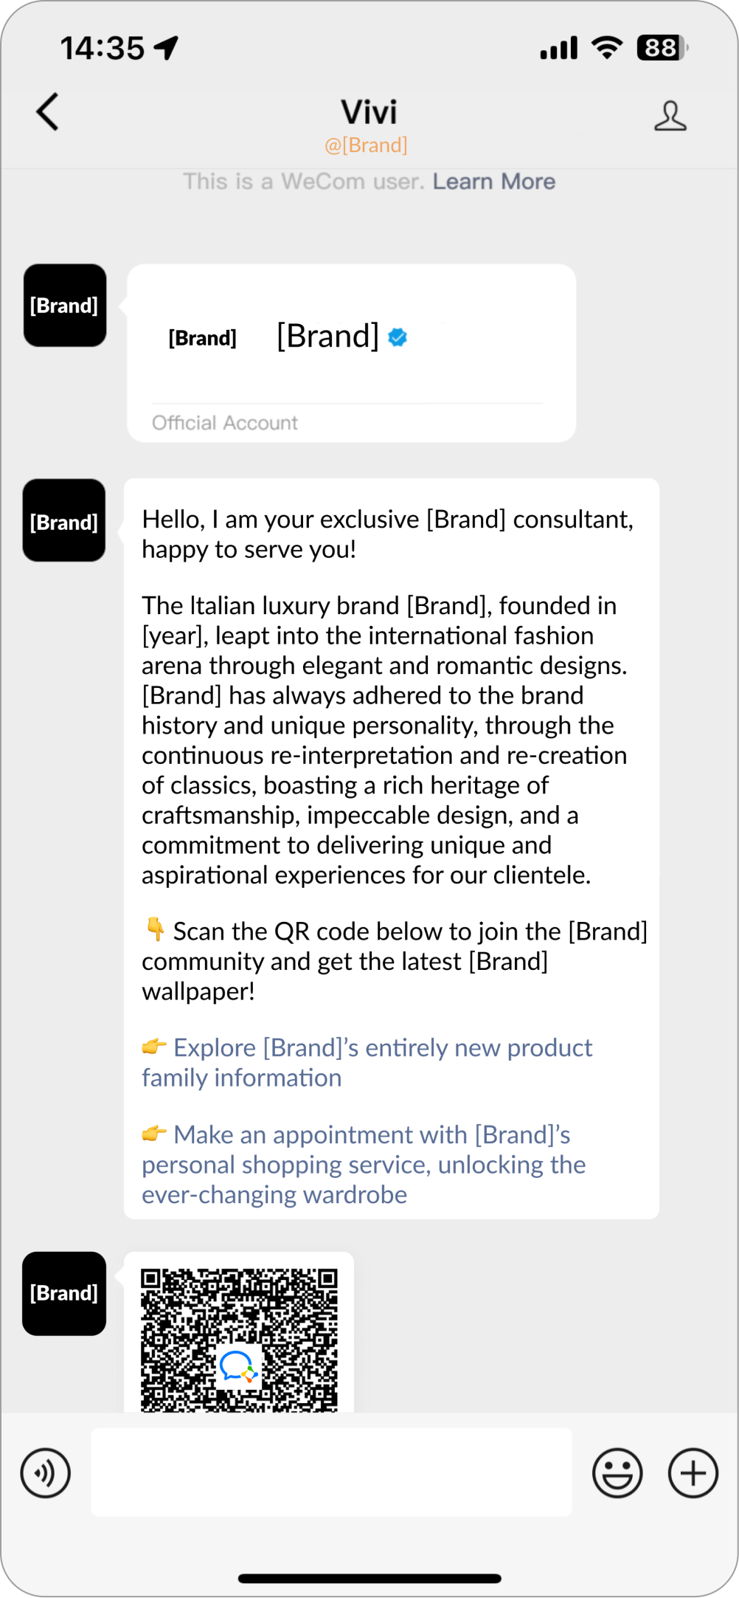The width and height of the screenshot is (739, 1598).
Task: Tap the QR code image
Action: pos(239,1339)
